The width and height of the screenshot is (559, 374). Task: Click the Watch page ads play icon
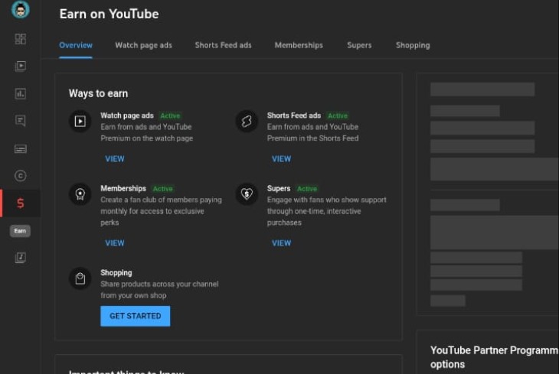80,121
